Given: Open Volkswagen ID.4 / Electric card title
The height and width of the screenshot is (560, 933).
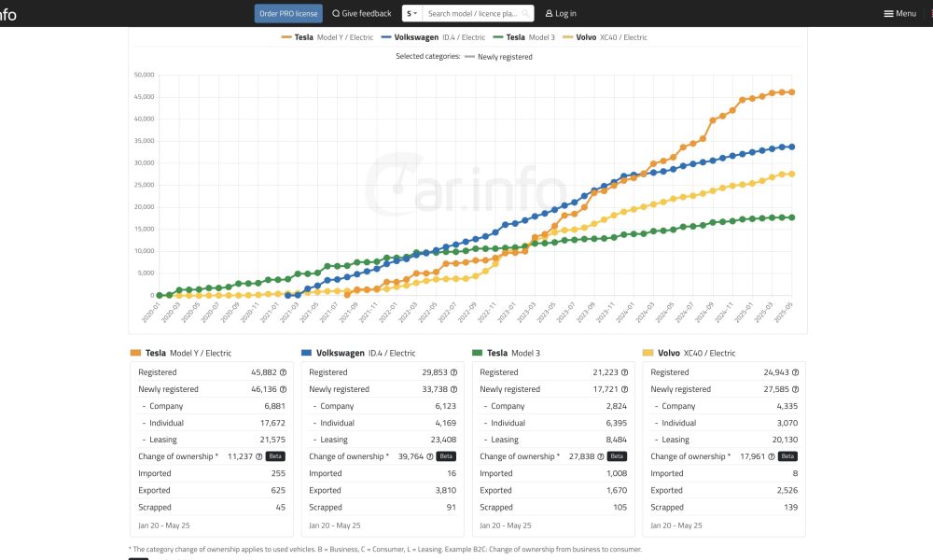Looking at the screenshot, I should tap(366, 353).
